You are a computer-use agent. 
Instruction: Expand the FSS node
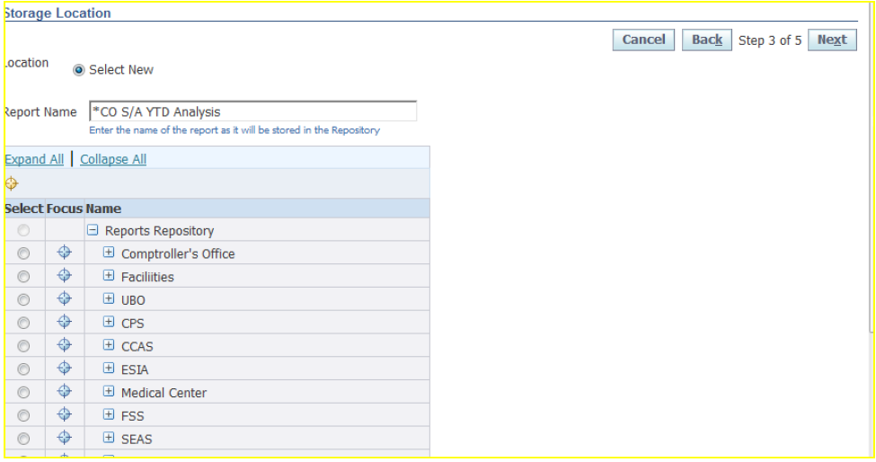click(109, 414)
